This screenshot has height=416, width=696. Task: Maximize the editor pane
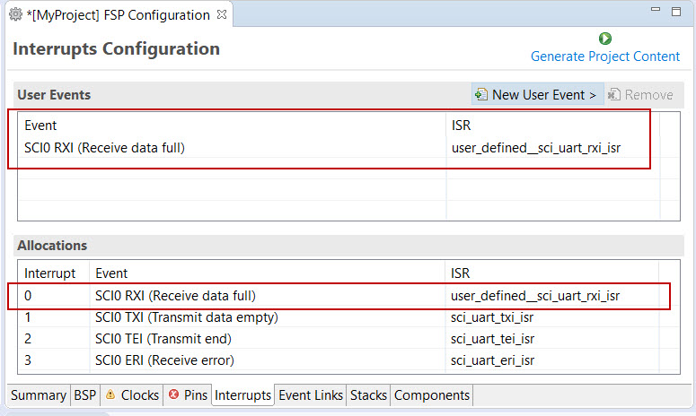pos(676,12)
